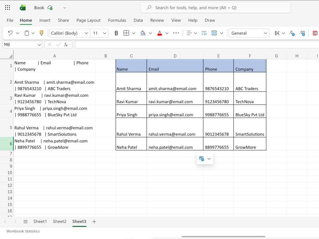
Task: Switch to Page Layout tab
Action: 88,20
